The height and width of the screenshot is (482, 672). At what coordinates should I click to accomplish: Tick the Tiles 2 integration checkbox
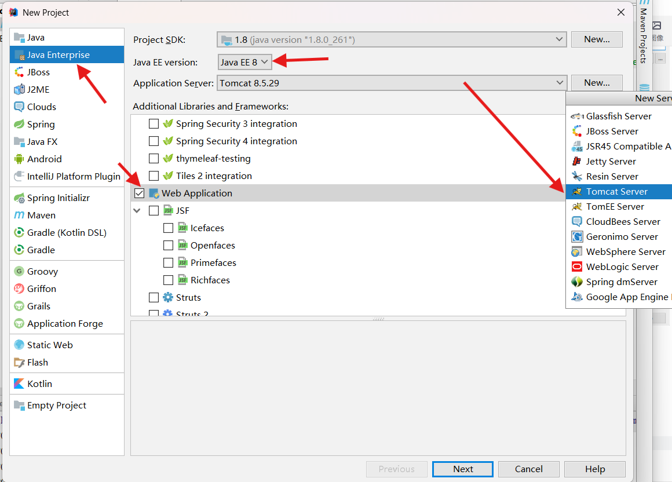click(x=154, y=176)
